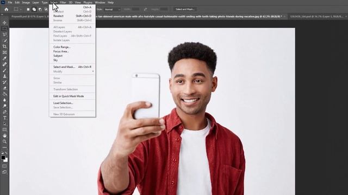
Task: Open the Help menu
Action: click(x=110, y=2)
